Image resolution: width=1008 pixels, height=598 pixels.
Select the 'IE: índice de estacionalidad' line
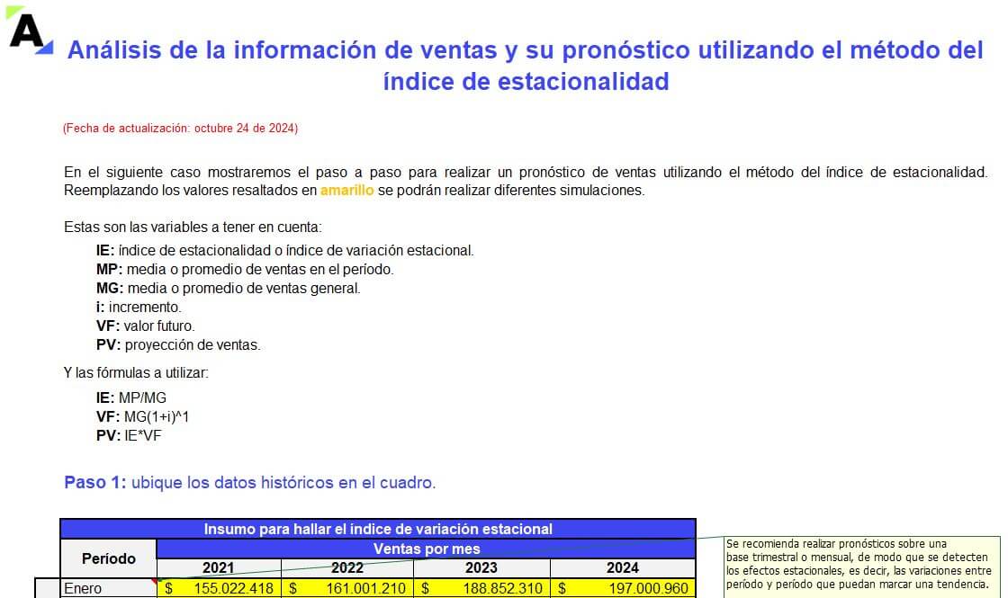pos(284,251)
